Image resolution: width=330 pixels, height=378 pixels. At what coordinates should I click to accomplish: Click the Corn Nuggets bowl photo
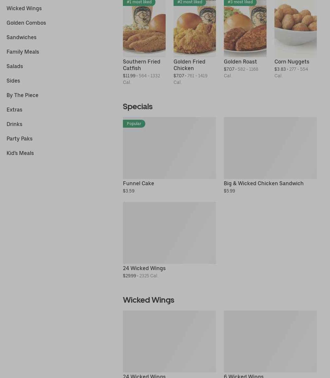[x=295, y=30]
